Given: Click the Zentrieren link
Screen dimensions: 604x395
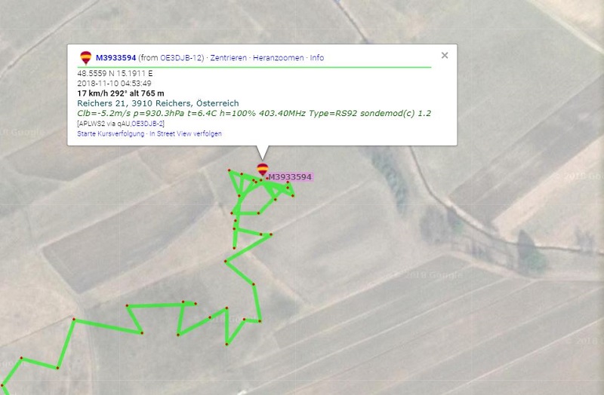Looking at the screenshot, I should [229, 58].
